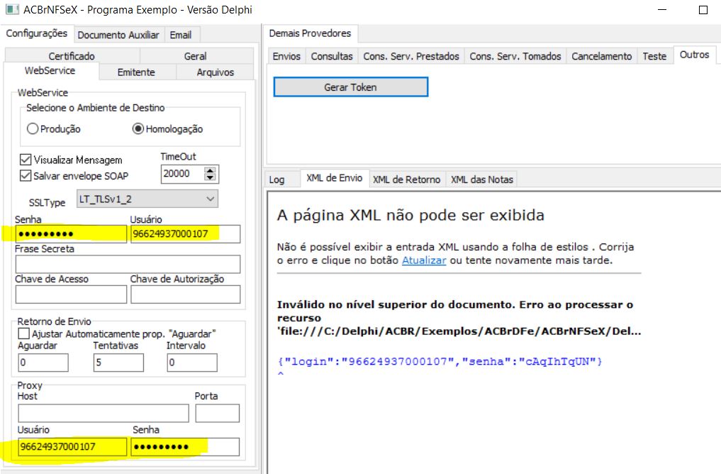This screenshot has height=474, width=721.
Task: Enable Ajustar Automaticamente prop. Aguardar checkbox
Action: pyautogui.click(x=23, y=334)
